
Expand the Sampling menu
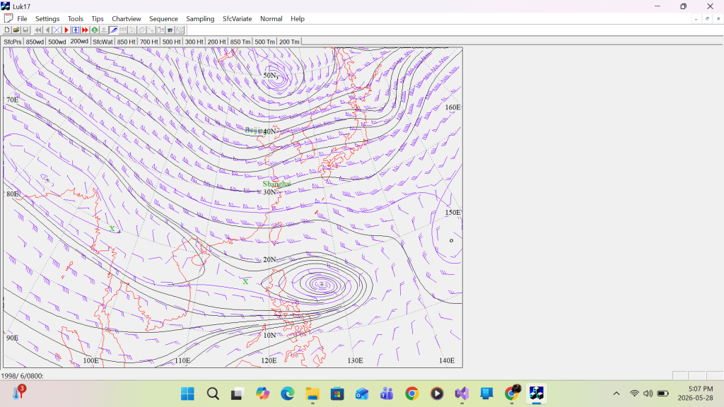click(x=200, y=19)
